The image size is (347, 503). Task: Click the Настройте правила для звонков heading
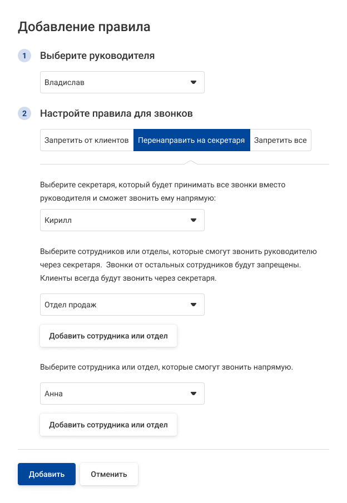[116, 114]
